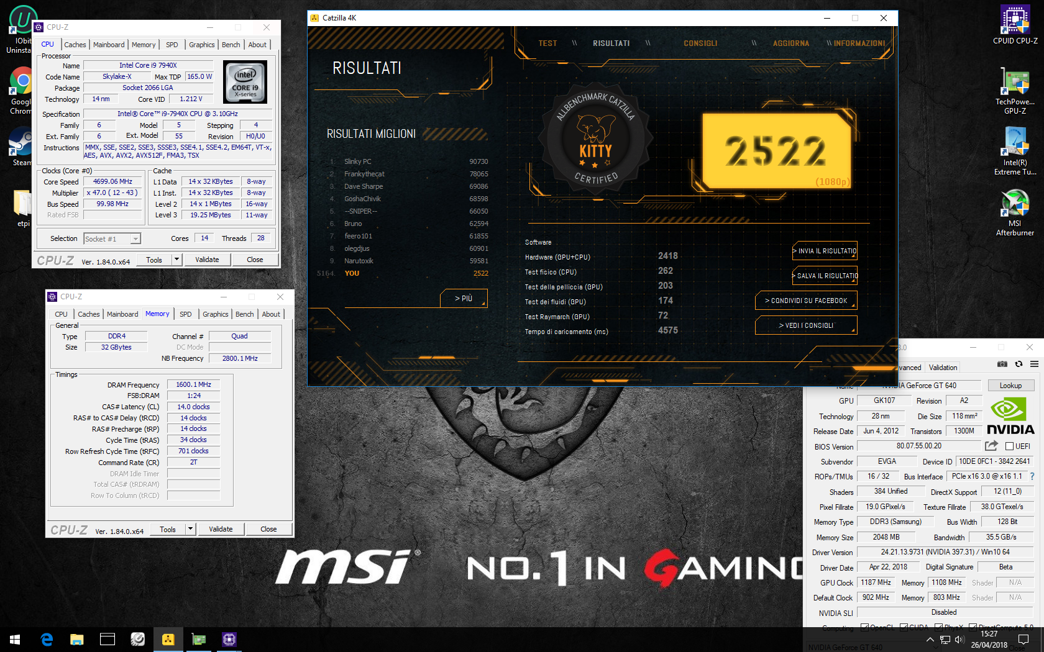Open the Caches tab in top CPU-Z window

(75, 45)
